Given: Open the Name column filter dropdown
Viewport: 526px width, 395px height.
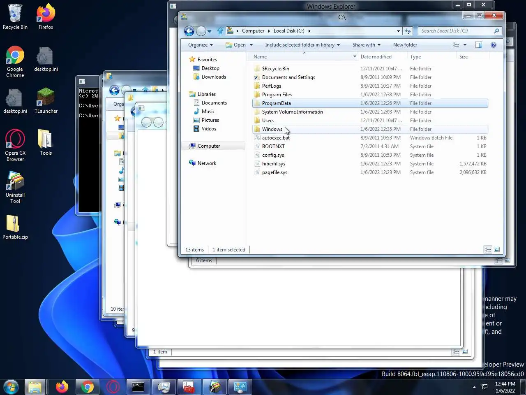Looking at the screenshot, I should tap(355, 57).
